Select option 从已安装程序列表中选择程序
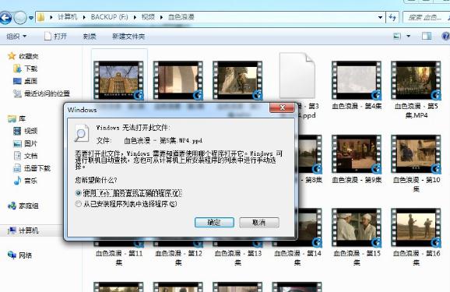The width and height of the screenshot is (450, 292). (126, 204)
